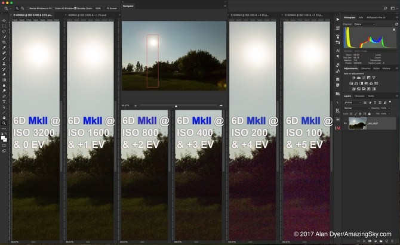Open the Libraries panel tab
Viewport: 400px width, 245px height.
pyautogui.click(x=365, y=69)
